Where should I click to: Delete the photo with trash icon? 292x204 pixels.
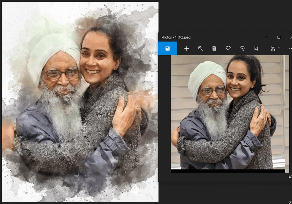point(214,49)
